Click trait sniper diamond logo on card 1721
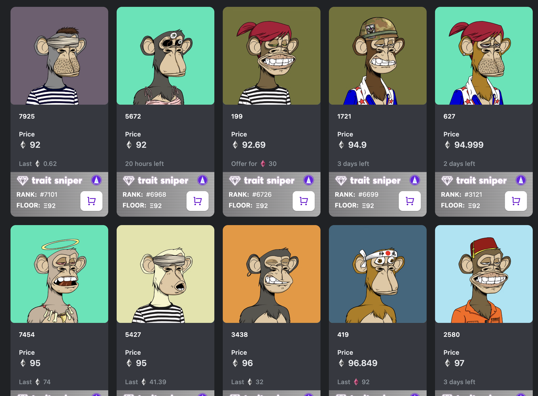This screenshot has width=538, height=396. (x=341, y=181)
